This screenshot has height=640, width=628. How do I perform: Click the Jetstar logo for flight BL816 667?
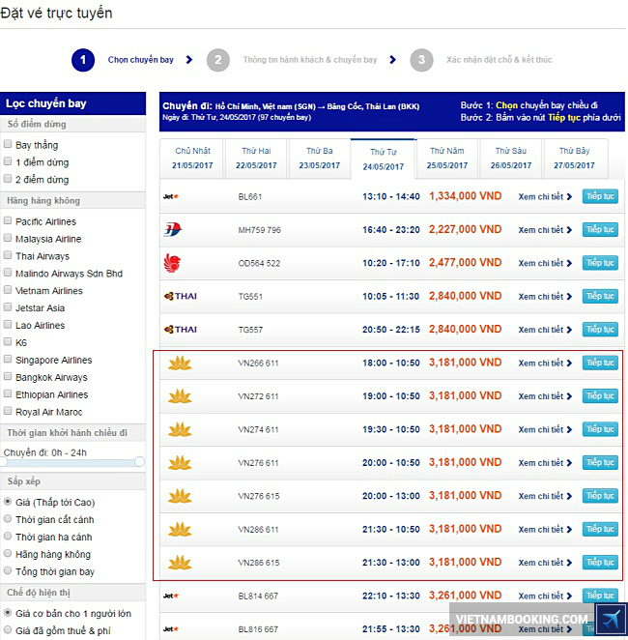(170, 629)
